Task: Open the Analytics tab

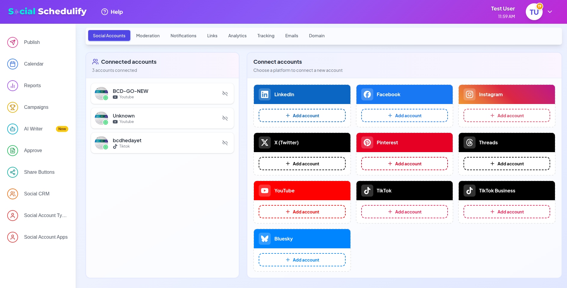Action: coord(237,35)
